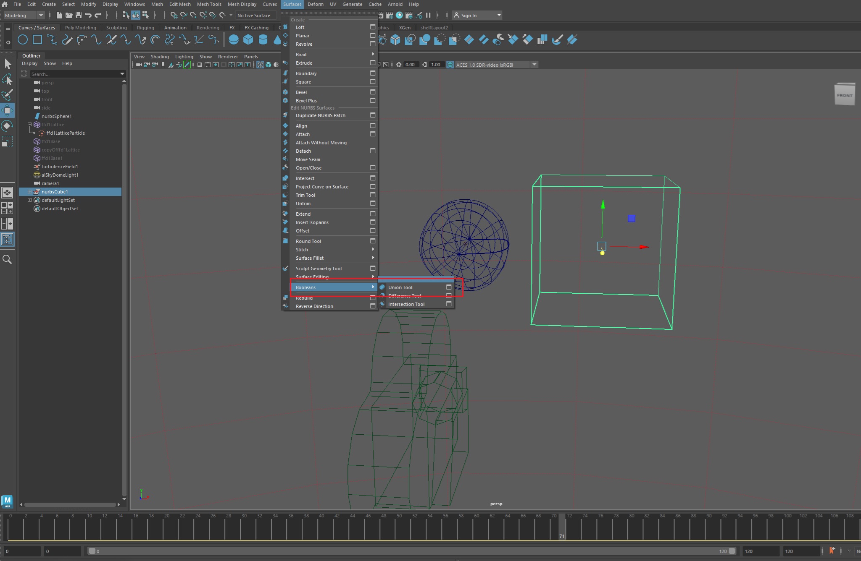Expand the defaultLightSet node in Outliner
Image resolution: width=861 pixels, height=561 pixels.
click(30, 200)
